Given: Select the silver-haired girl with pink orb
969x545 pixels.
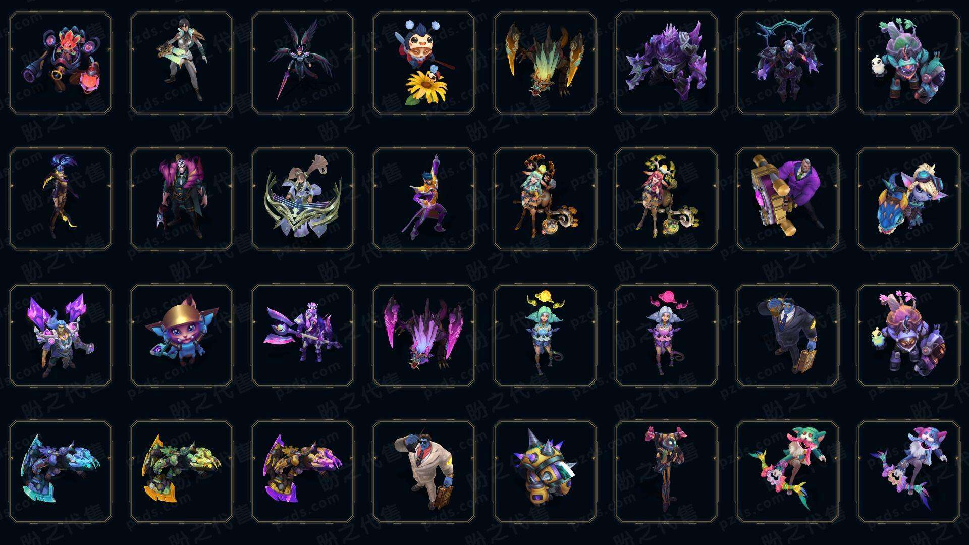Looking at the screenshot, I should click(666, 335).
